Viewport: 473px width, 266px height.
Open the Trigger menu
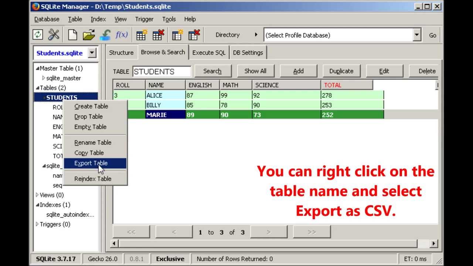coord(144,19)
